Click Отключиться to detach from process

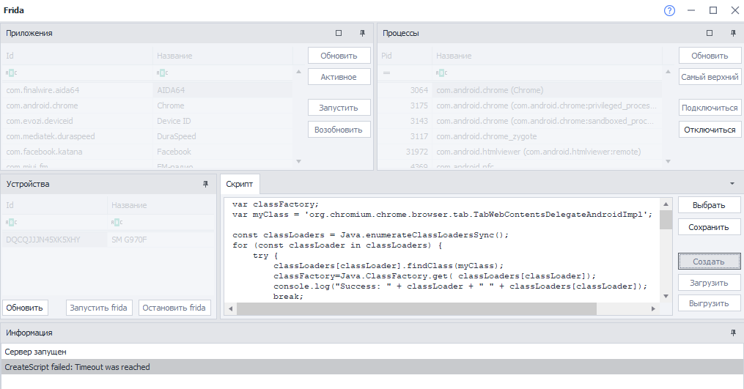pyautogui.click(x=709, y=130)
